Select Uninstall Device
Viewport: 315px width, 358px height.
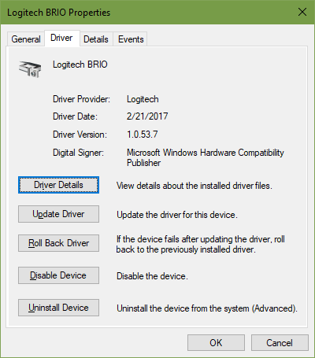click(x=58, y=308)
